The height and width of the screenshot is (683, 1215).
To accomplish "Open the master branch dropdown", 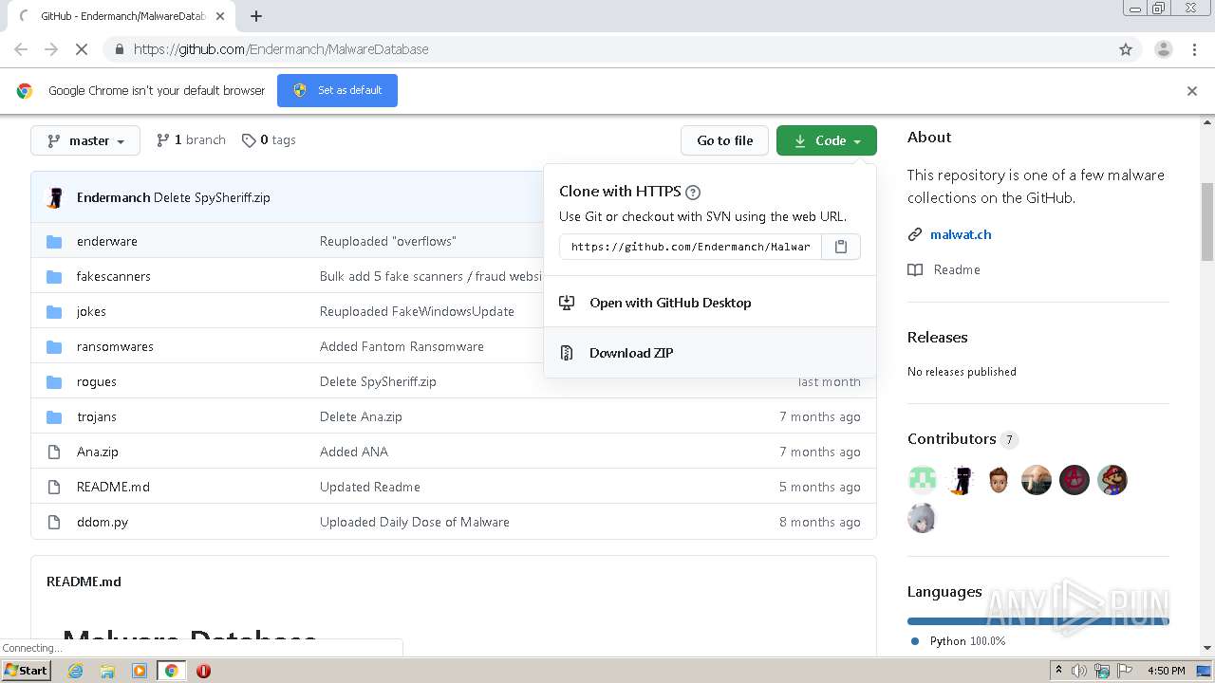I will pos(85,140).
